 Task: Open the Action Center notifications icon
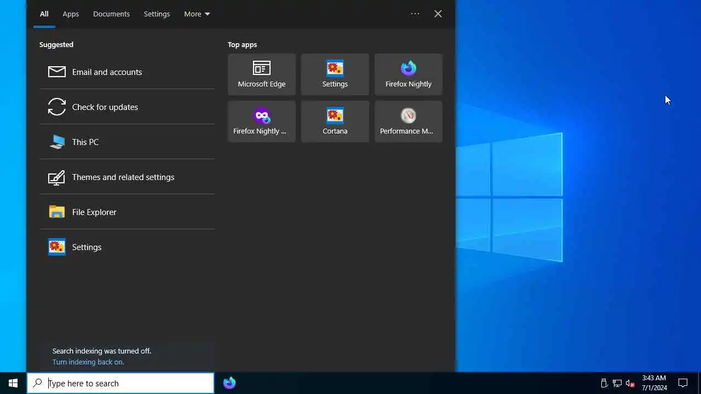click(683, 383)
